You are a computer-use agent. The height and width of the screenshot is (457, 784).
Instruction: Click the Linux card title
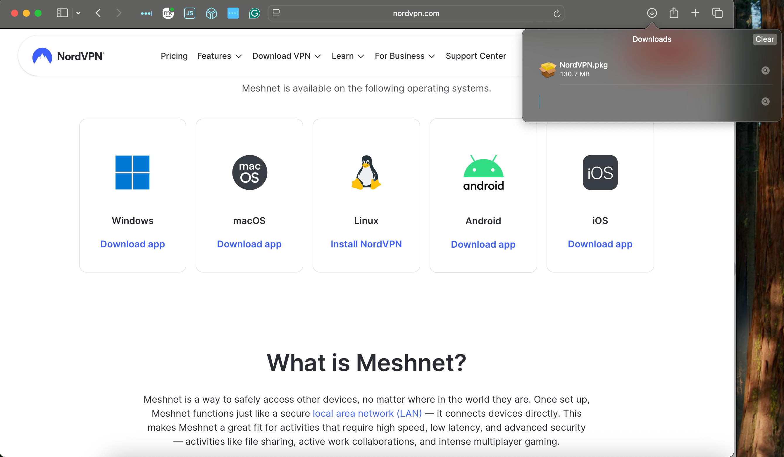tap(366, 220)
